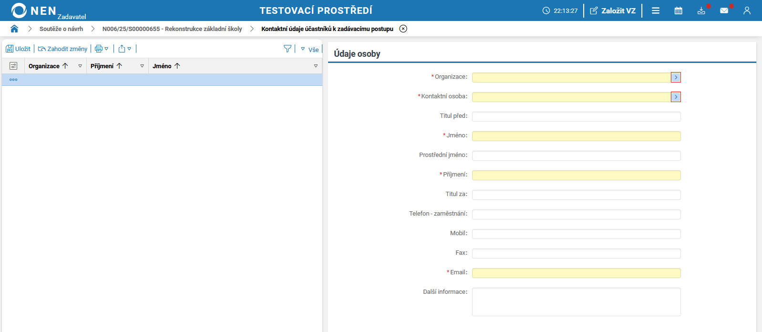Click the filter funnel icon
Screen dimensions: 762x332
tap(287, 49)
